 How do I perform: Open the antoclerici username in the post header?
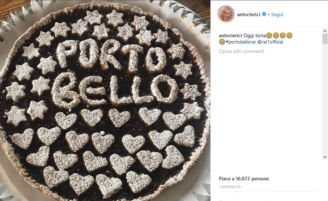248,14
